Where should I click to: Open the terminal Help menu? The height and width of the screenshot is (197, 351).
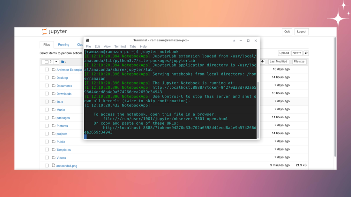(143, 47)
